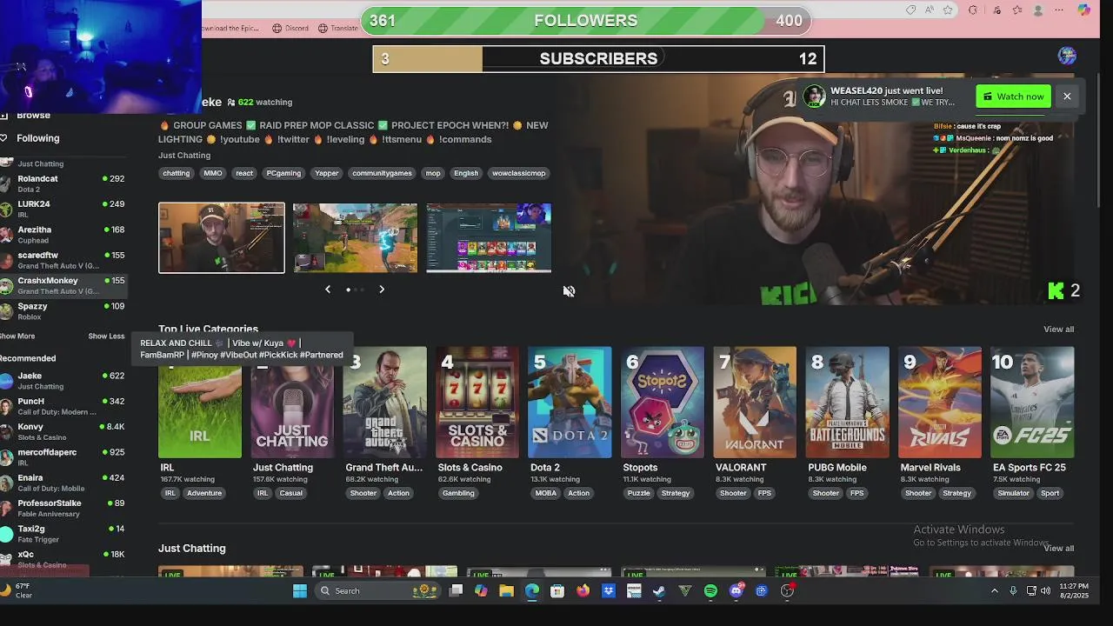1113x626 pixels.
Task: Click Watch now for WEASEL420
Action: (1013, 97)
